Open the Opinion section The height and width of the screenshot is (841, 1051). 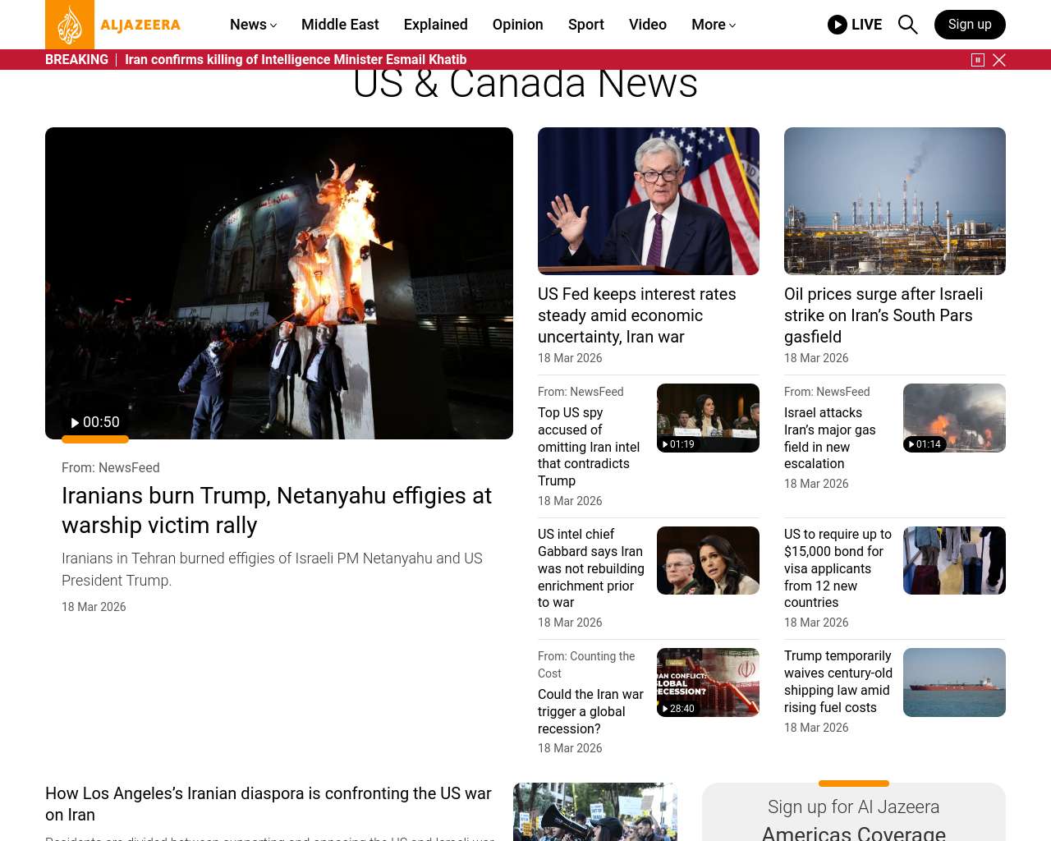coord(518,25)
